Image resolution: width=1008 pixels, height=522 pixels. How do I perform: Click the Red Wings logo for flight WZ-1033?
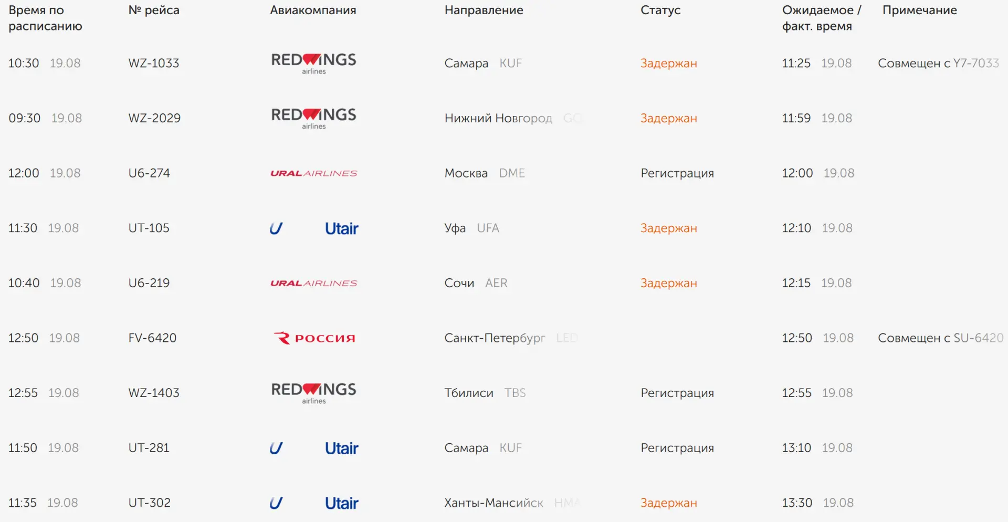coord(313,63)
